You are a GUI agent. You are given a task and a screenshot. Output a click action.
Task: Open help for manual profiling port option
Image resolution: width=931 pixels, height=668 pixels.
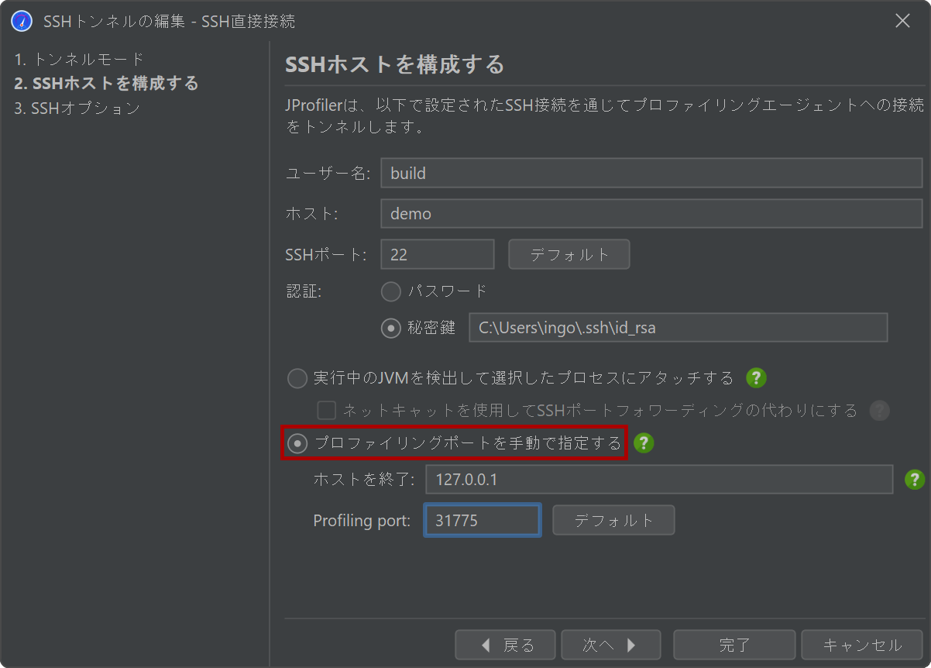644,442
